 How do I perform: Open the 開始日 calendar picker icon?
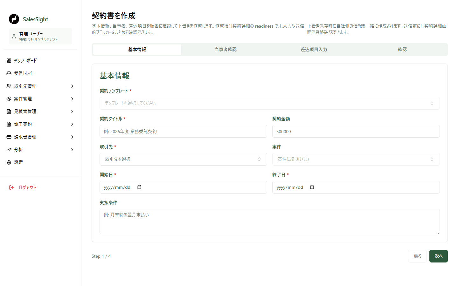(x=139, y=187)
